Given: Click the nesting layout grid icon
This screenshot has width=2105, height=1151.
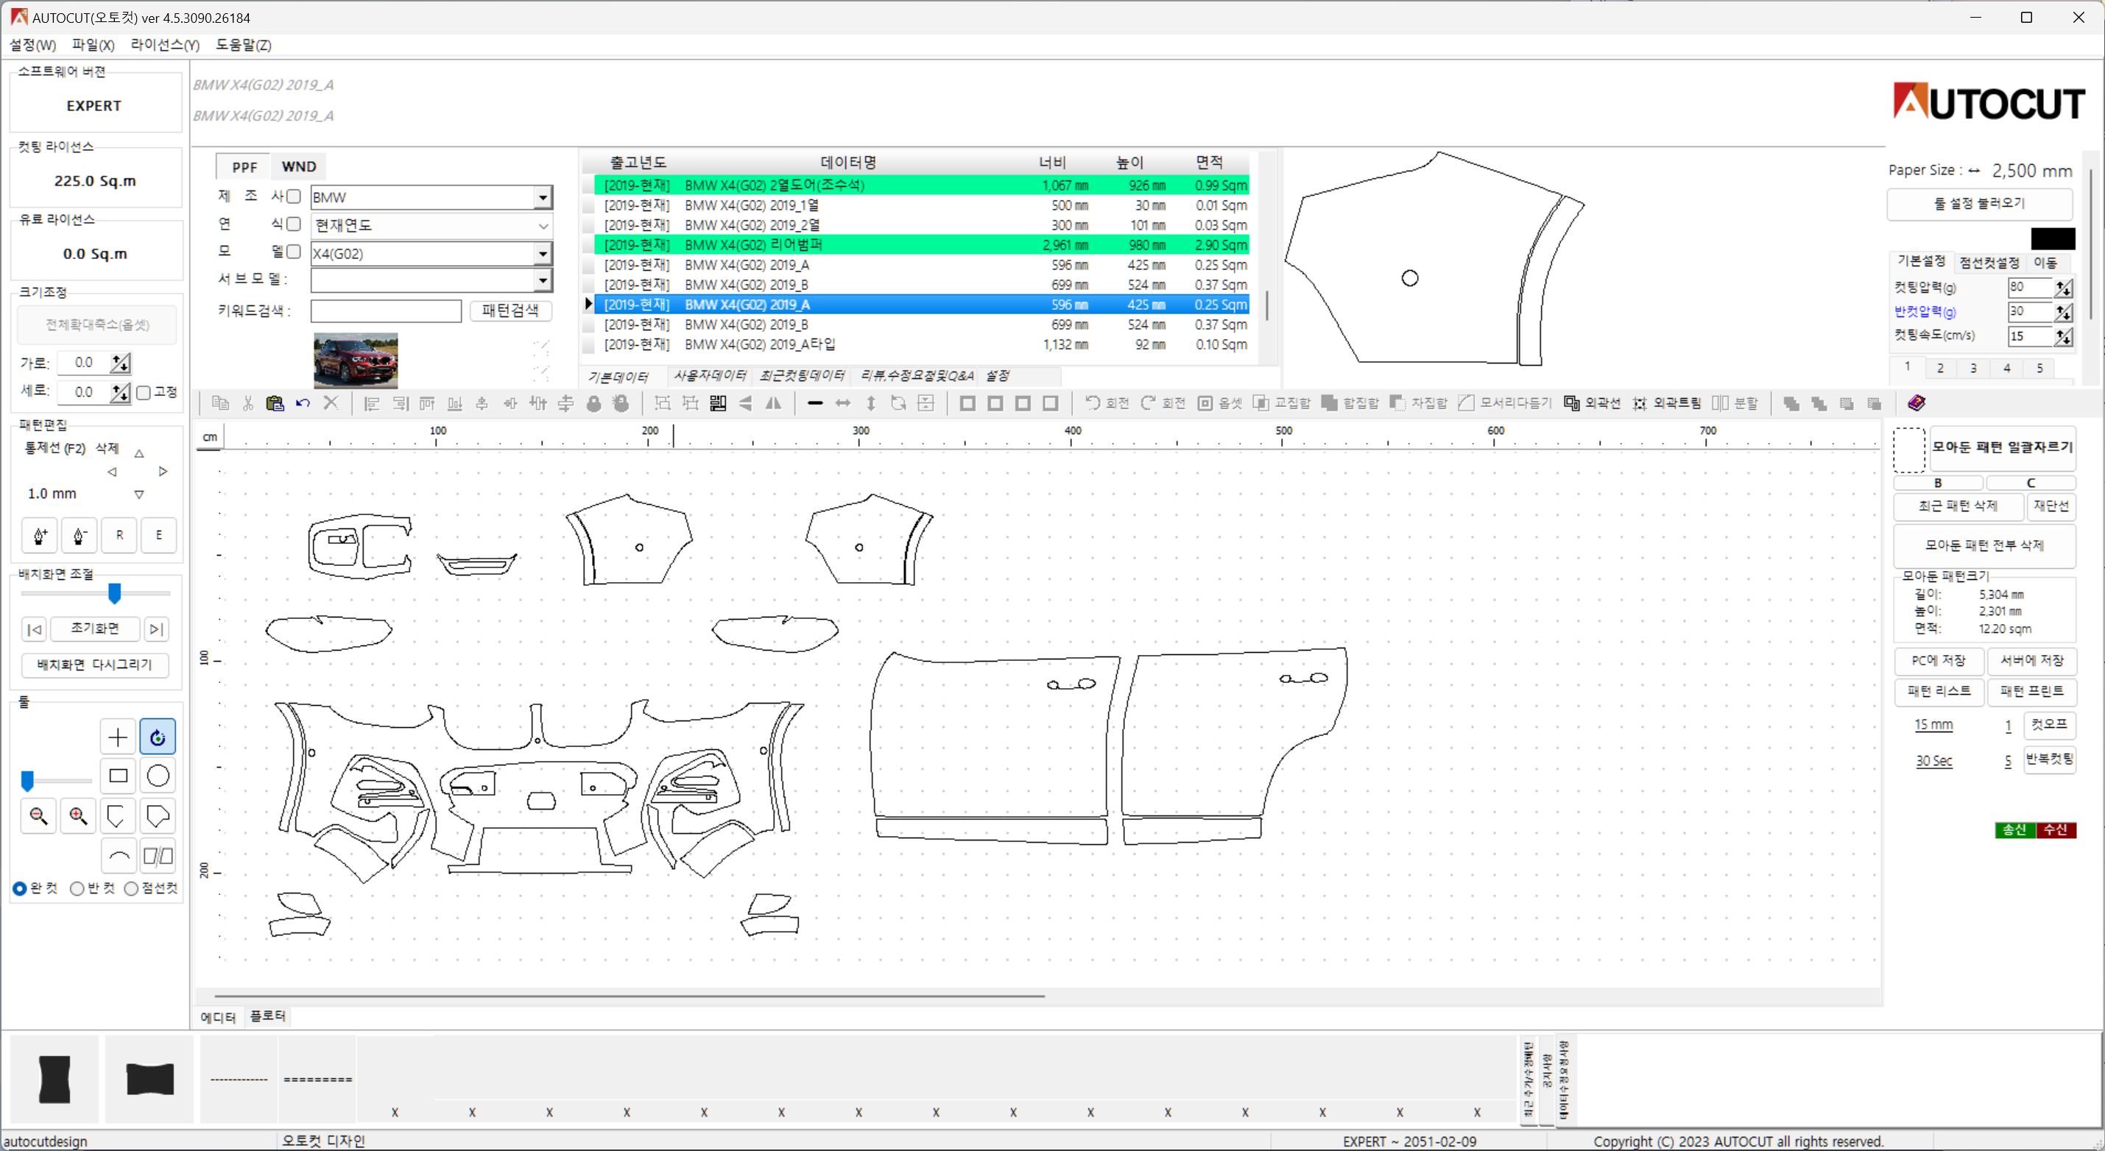Looking at the screenshot, I should click(717, 403).
